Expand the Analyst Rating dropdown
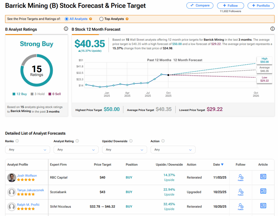Viewport: 278px width, 216px height. (76, 150)
